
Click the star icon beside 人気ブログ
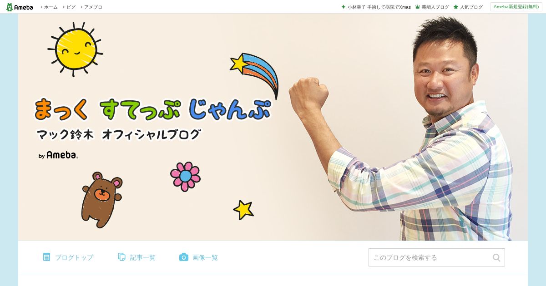(x=456, y=7)
